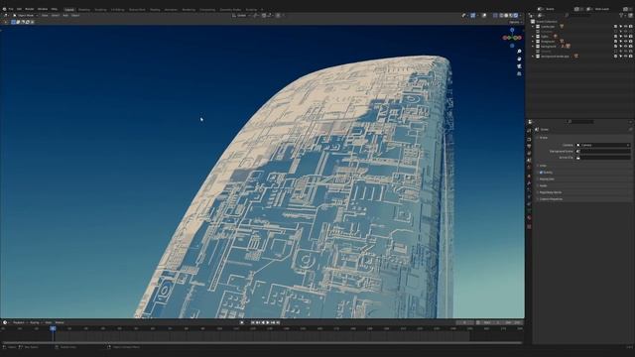Viewport: 635px width, 357px height.
Task: Click the pan hand navigation icon
Action: point(519,59)
